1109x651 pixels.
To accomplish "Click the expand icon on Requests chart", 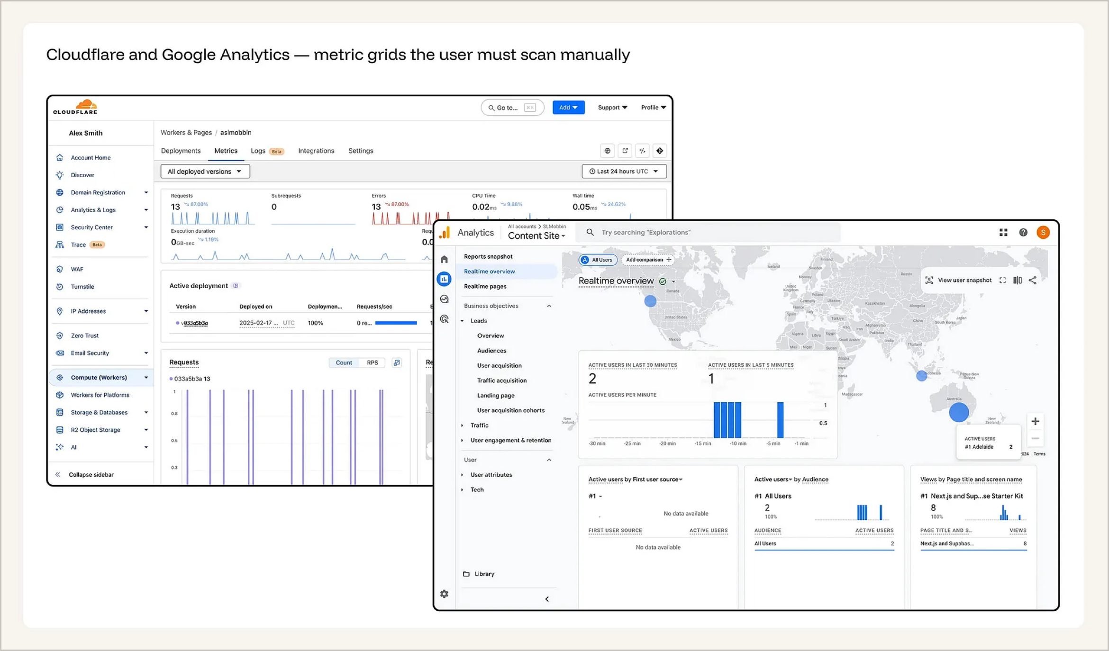I will [397, 362].
